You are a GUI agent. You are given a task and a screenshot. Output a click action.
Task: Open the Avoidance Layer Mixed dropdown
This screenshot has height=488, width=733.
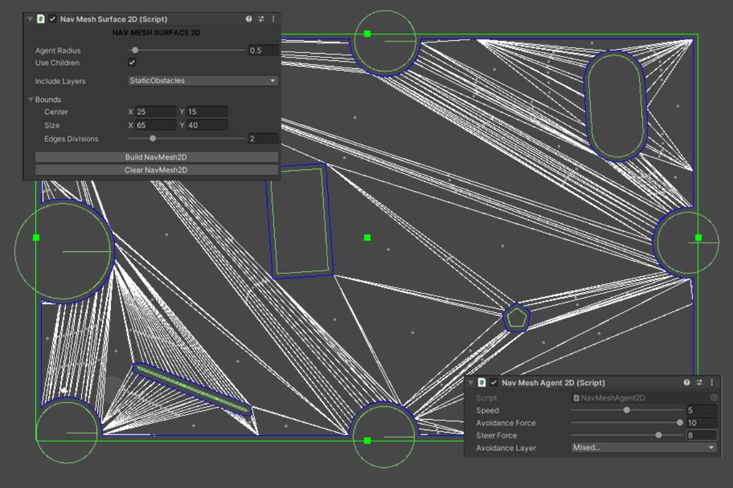tap(644, 448)
